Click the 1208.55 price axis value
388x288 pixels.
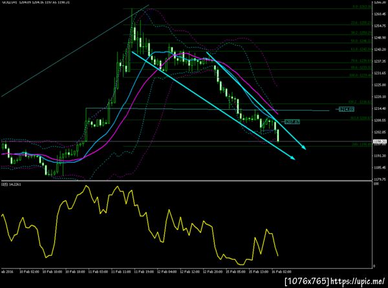[x=381, y=120]
